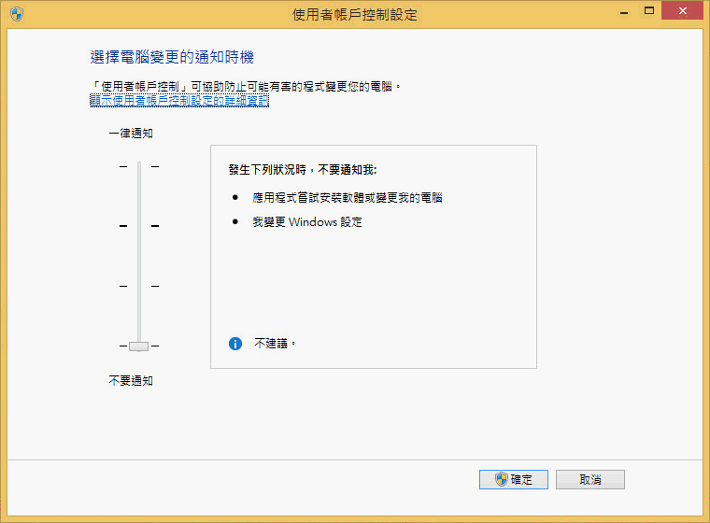Cancel the dialog with 取消
Viewport: 710px width, 523px height.
point(590,479)
